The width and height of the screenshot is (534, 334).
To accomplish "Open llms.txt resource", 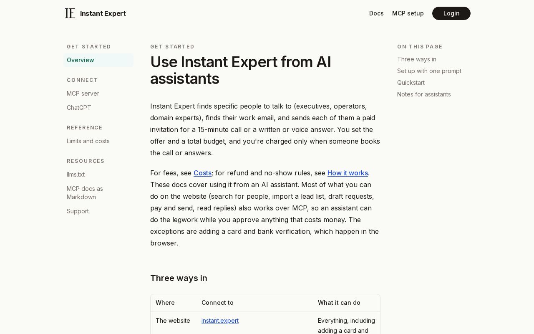I will (76, 175).
